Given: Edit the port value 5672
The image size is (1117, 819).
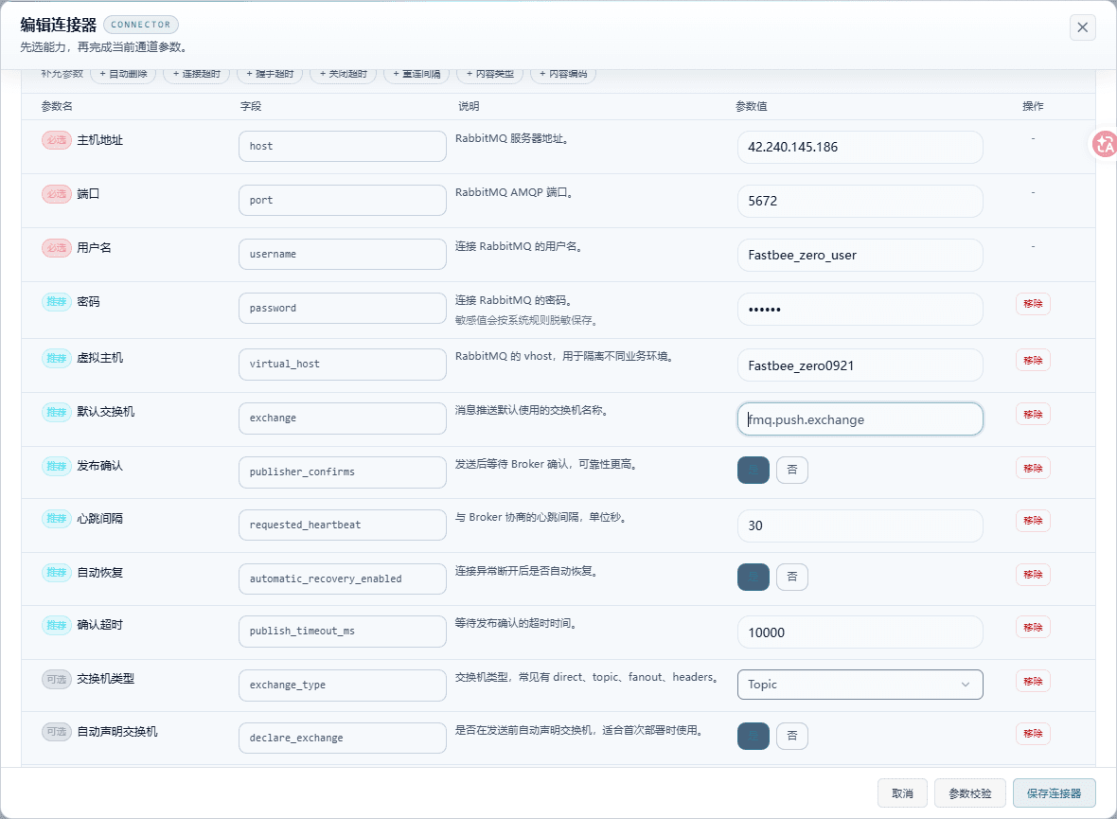Looking at the screenshot, I should point(860,201).
